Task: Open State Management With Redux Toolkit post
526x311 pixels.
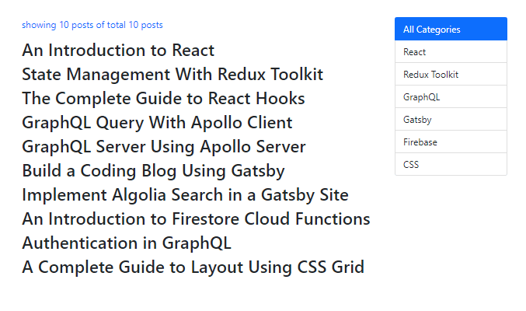Action: (172, 75)
